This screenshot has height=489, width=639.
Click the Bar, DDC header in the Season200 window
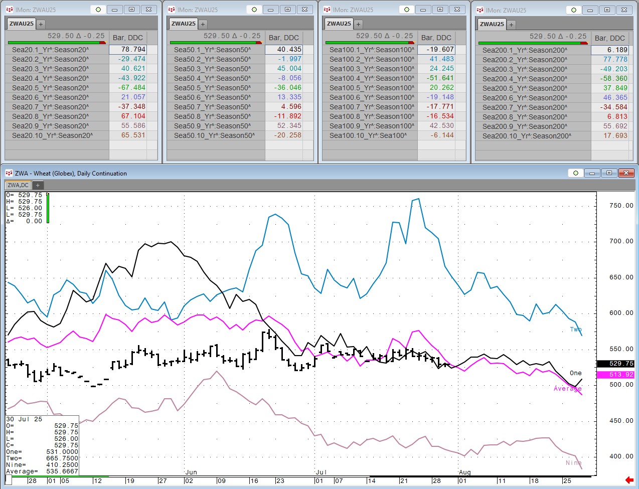click(609, 38)
